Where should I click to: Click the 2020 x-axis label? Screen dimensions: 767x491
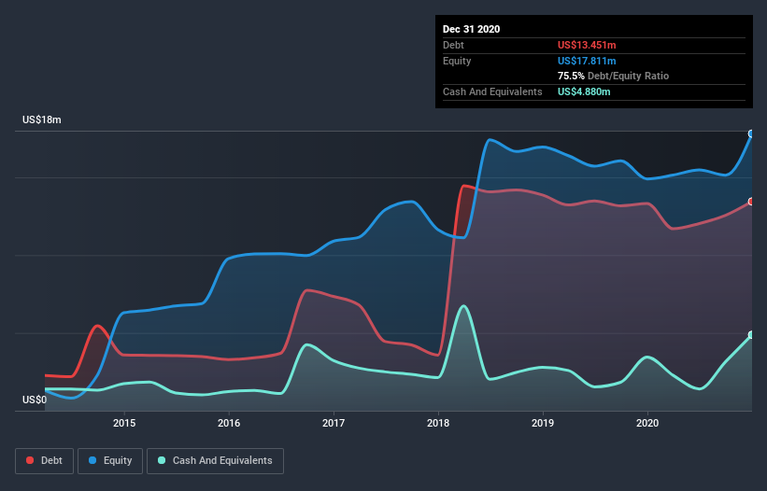(647, 423)
